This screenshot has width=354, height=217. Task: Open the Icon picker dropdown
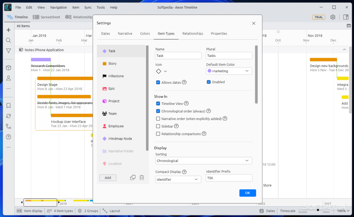tap(161, 71)
